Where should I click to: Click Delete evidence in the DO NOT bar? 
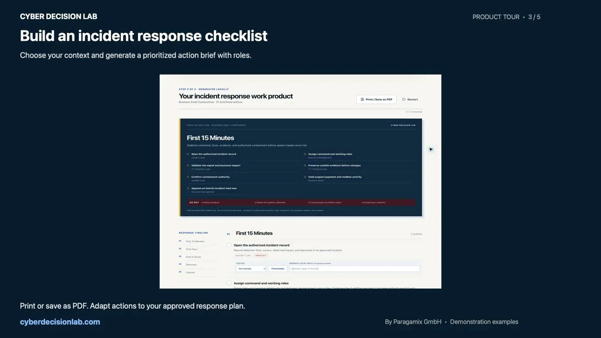pyautogui.click(x=210, y=202)
